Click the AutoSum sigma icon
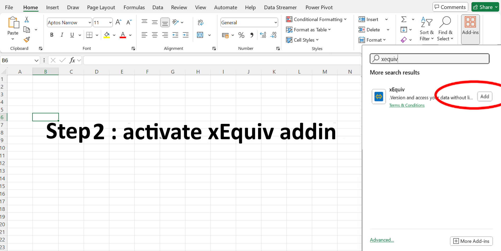 click(404, 20)
